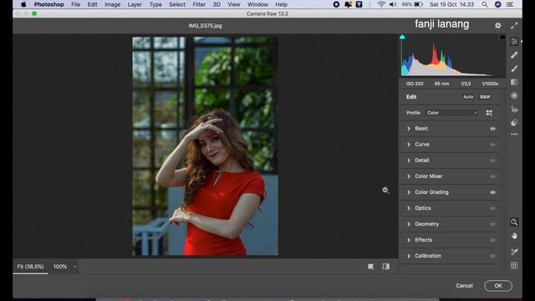The image size is (535, 301).
Task: Convert to black and white with B&W
Action: click(x=485, y=97)
